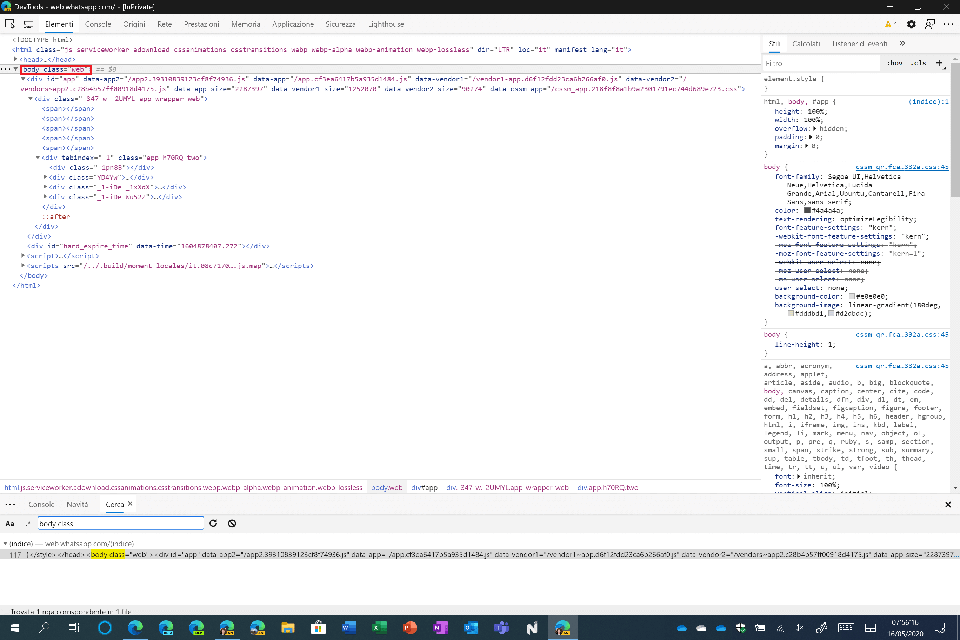This screenshot has height=640, width=960.
Task: Open DevTools more options menu
Action: 948,24
